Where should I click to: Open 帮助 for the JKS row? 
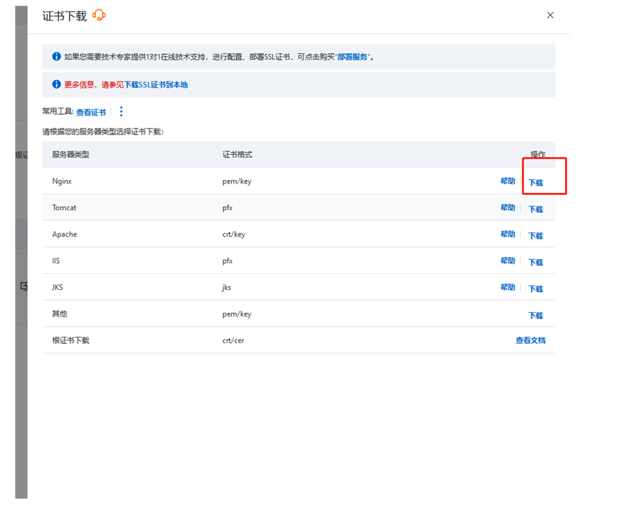(508, 288)
